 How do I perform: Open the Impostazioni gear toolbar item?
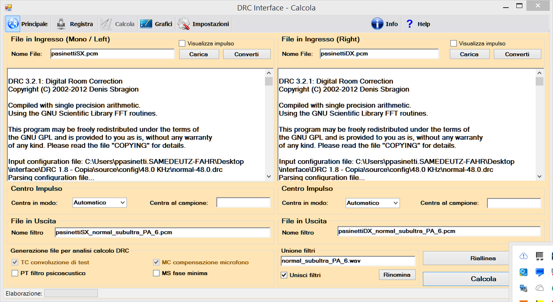[203, 24]
